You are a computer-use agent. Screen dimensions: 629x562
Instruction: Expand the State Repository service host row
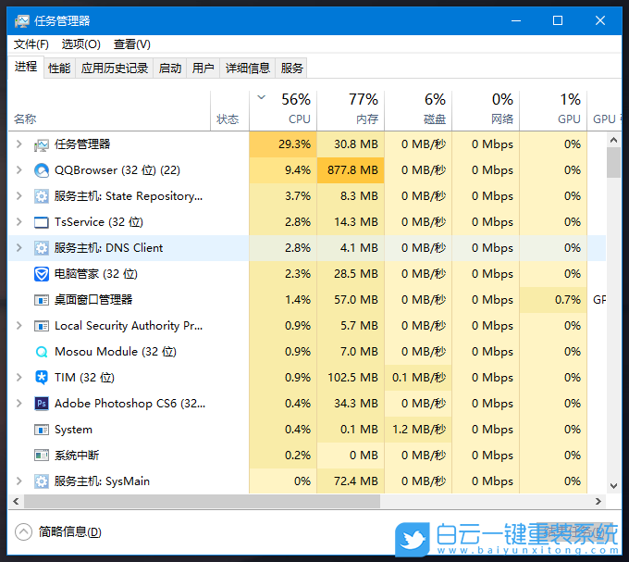[18, 196]
